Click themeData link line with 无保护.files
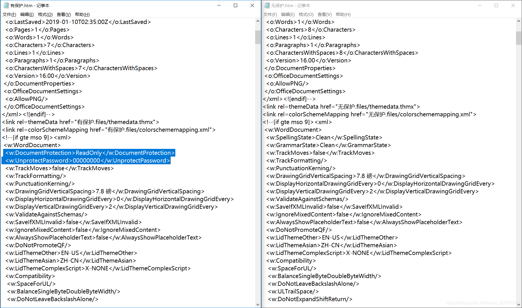Viewport: 522px width, 308px height. click(x=341, y=107)
